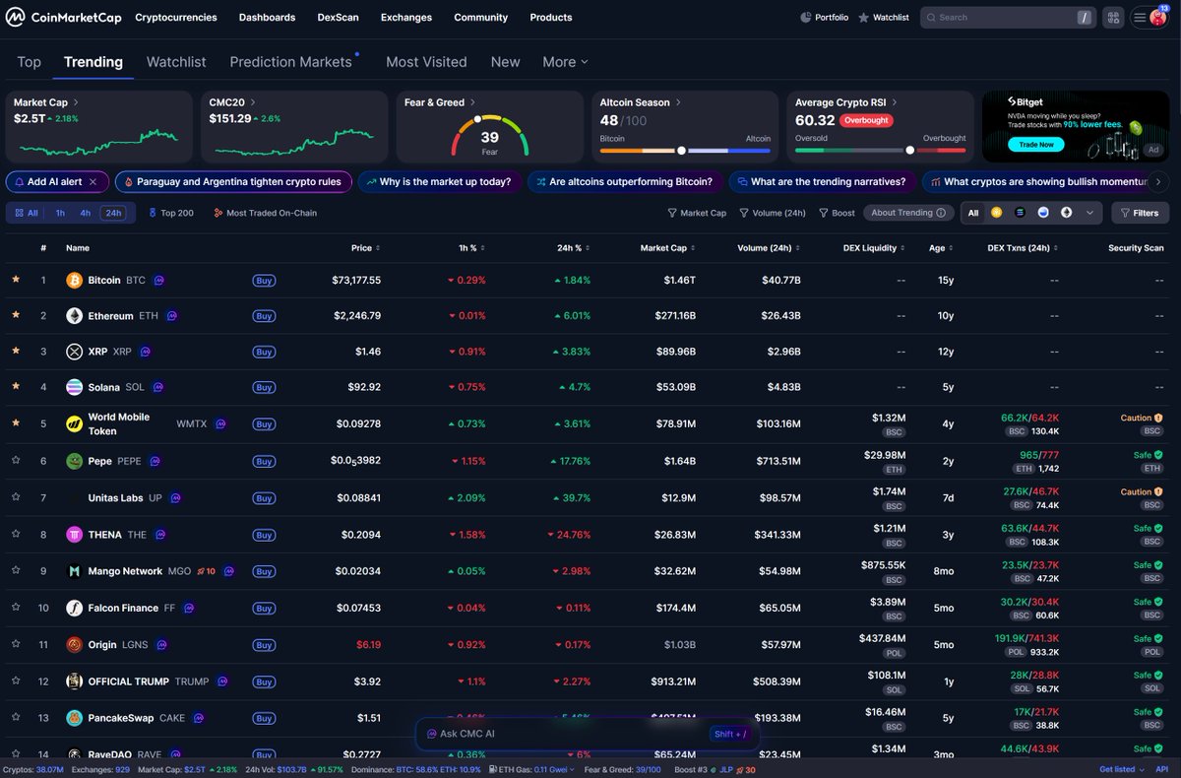Viewport: 1181px width, 778px height.
Task: Click the Fear & Greed gauge
Action: pyautogui.click(x=489, y=136)
